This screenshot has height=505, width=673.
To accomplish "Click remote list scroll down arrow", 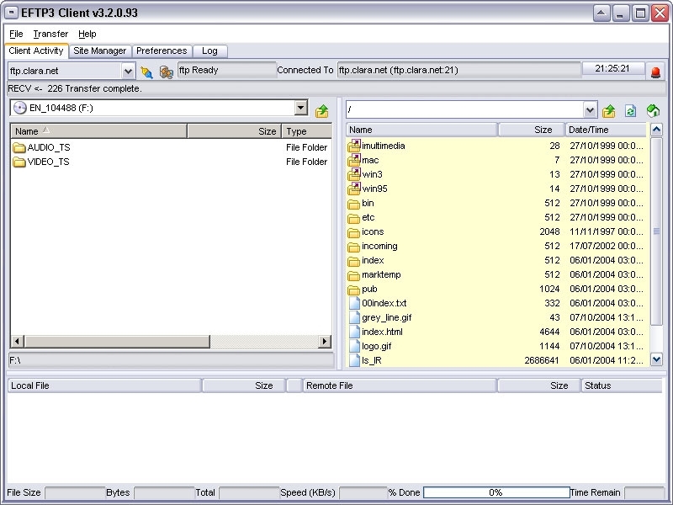I will tap(656, 359).
